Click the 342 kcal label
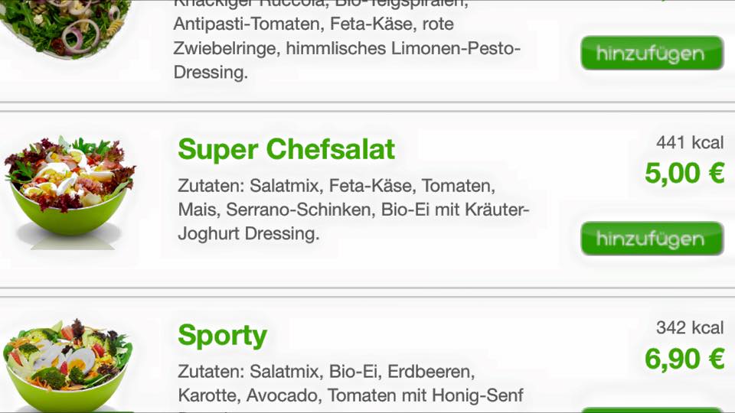Screen dimensions: 735x413 tap(690, 327)
